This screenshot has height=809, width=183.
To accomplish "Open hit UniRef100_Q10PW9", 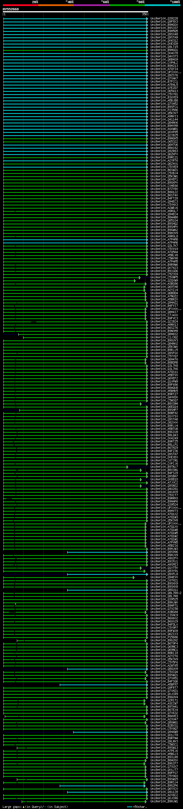I will click(x=164, y=382).
